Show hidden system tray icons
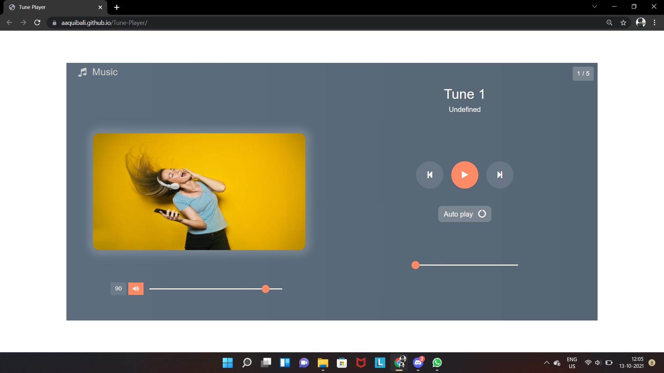Viewport: 664px width, 373px height. 546,363
